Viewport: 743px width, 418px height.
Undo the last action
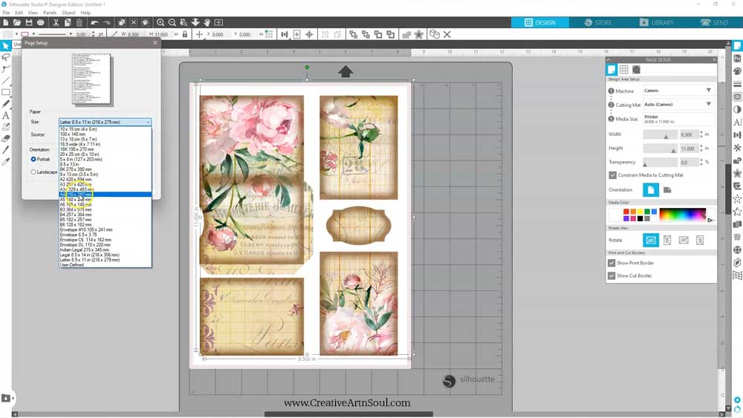pyautogui.click(x=94, y=22)
